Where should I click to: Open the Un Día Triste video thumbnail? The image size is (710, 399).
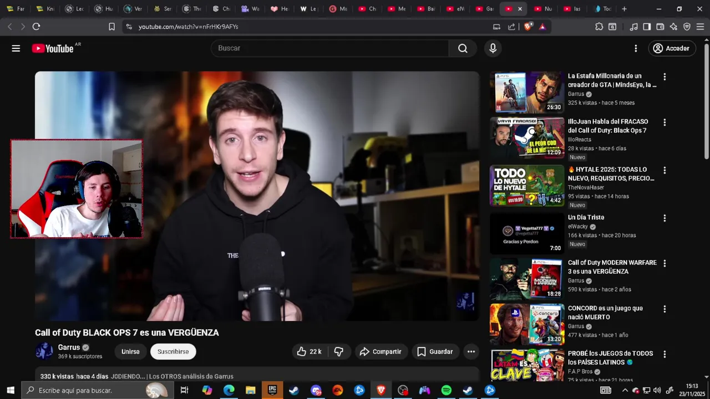(527, 233)
